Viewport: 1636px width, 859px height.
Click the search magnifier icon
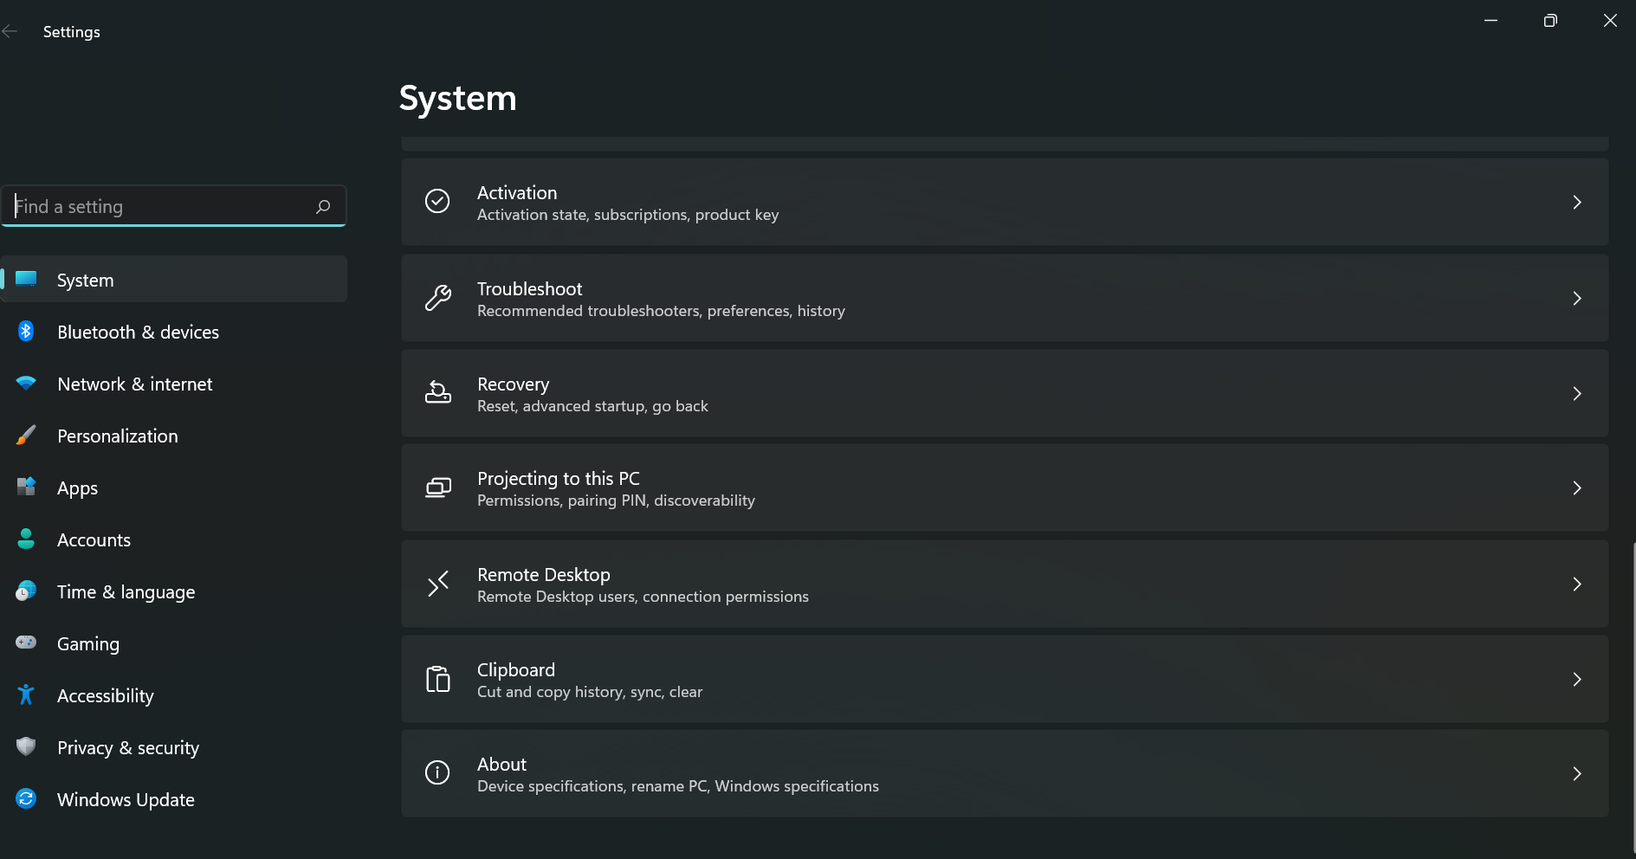pos(323,207)
